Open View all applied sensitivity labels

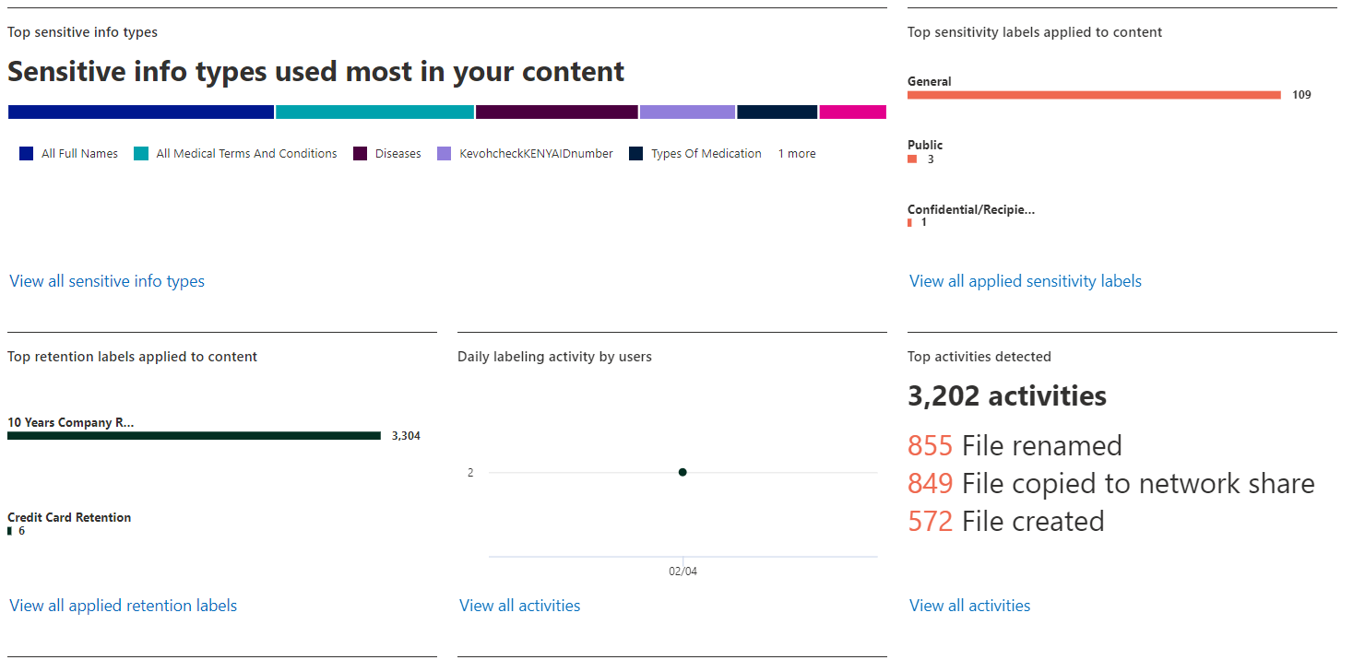click(1025, 281)
